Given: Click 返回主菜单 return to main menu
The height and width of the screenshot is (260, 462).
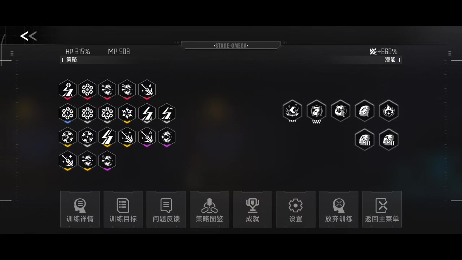Looking at the screenshot, I should coord(382,209).
